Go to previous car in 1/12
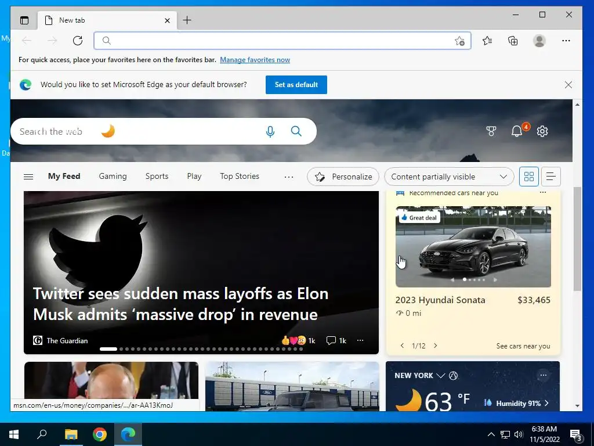The height and width of the screenshot is (446, 594). click(403, 346)
